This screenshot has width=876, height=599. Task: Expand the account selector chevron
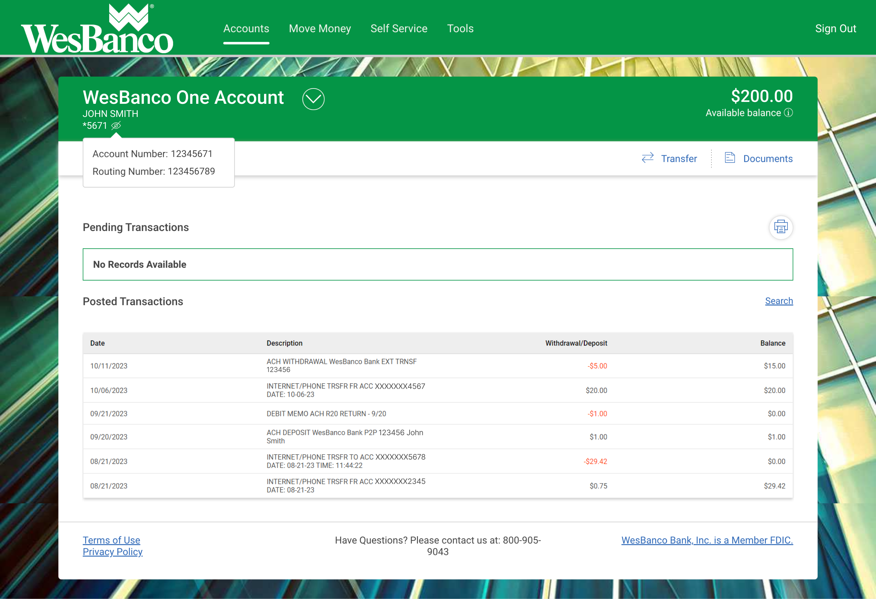coord(313,99)
